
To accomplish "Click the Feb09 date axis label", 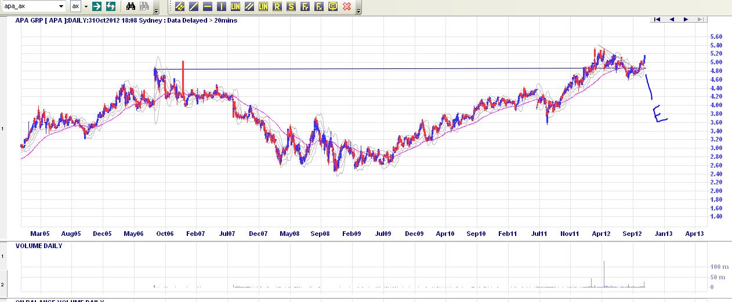I will coord(351,234).
